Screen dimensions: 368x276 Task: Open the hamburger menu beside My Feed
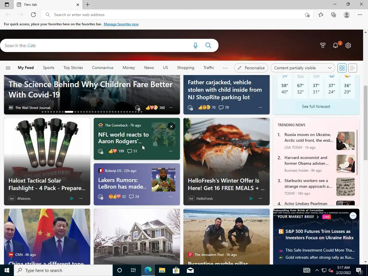pos(8,68)
